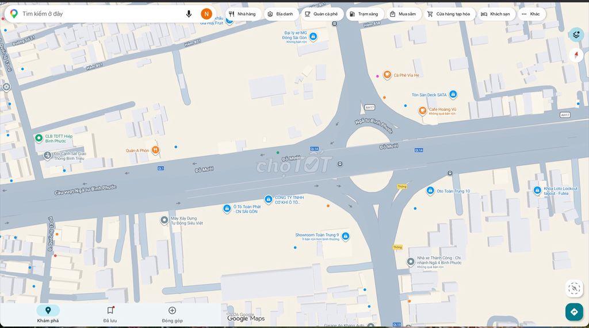
Task: Filter by 'Mua sắm' shopping chip
Action: click(x=403, y=14)
